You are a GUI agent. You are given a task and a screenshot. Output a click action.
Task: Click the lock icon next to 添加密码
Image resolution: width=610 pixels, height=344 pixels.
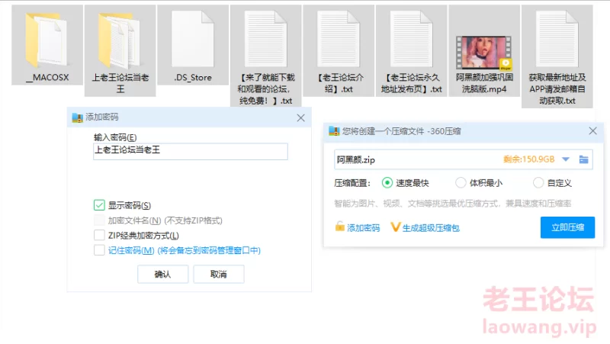[x=339, y=227]
